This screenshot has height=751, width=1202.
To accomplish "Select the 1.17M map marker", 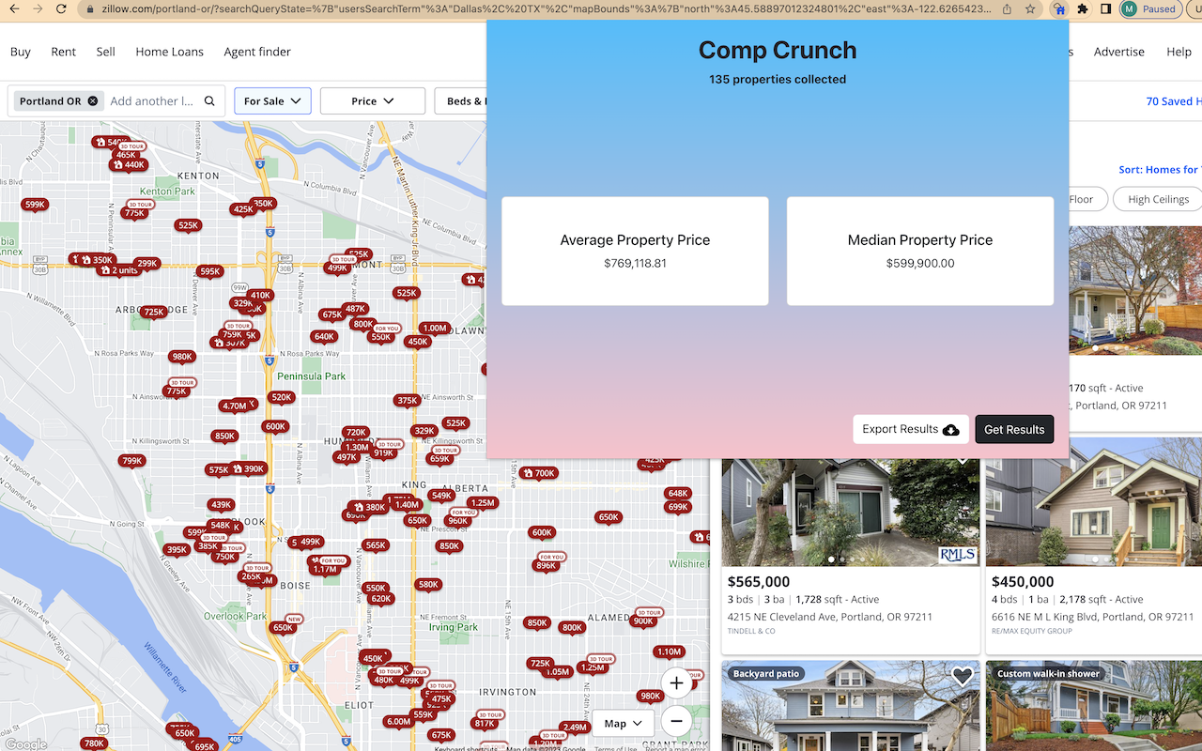I will click(x=325, y=569).
